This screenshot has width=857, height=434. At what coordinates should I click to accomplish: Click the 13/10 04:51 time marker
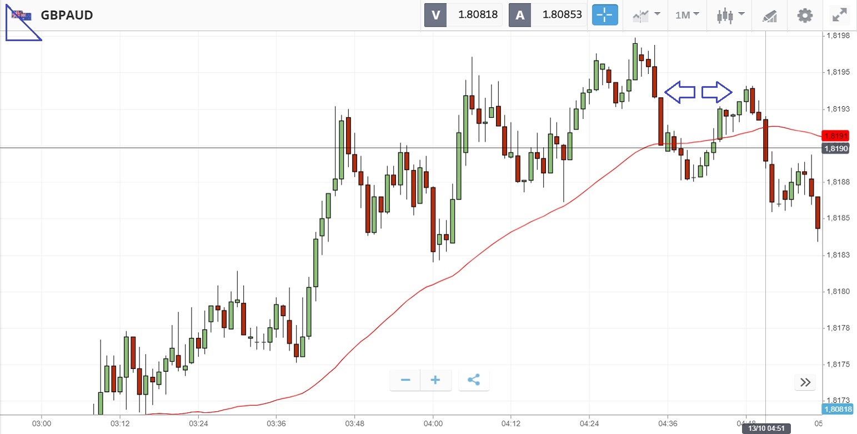(765, 428)
